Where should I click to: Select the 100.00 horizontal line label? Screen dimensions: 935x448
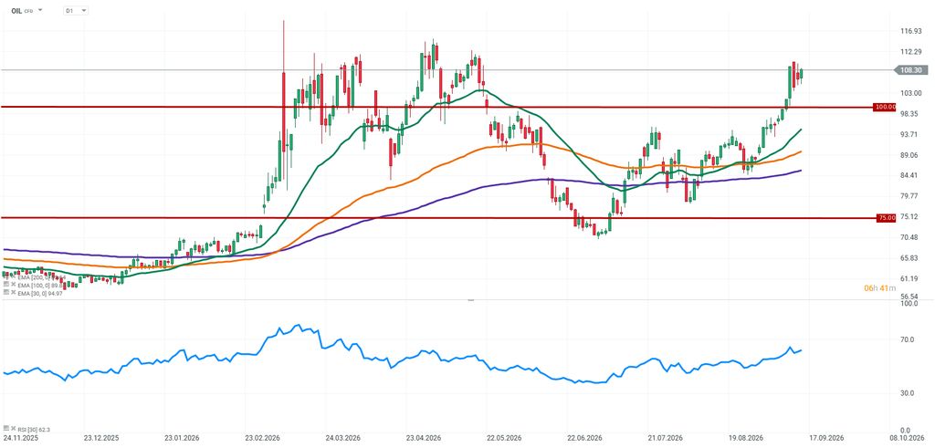click(886, 108)
